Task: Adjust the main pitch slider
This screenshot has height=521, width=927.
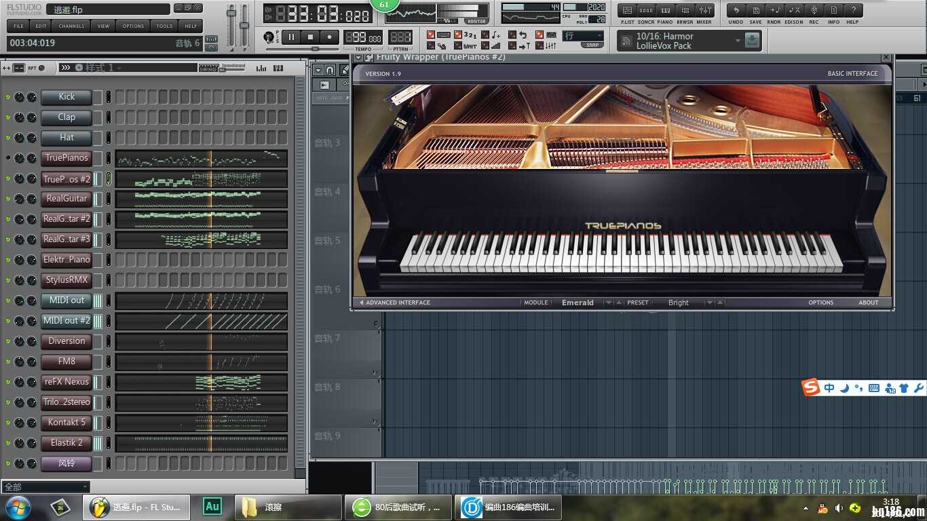Action: (x=244, y=26)
